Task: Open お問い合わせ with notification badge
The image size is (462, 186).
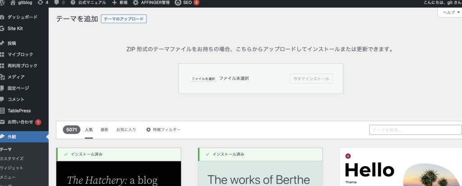Action: tap(20, 122)
